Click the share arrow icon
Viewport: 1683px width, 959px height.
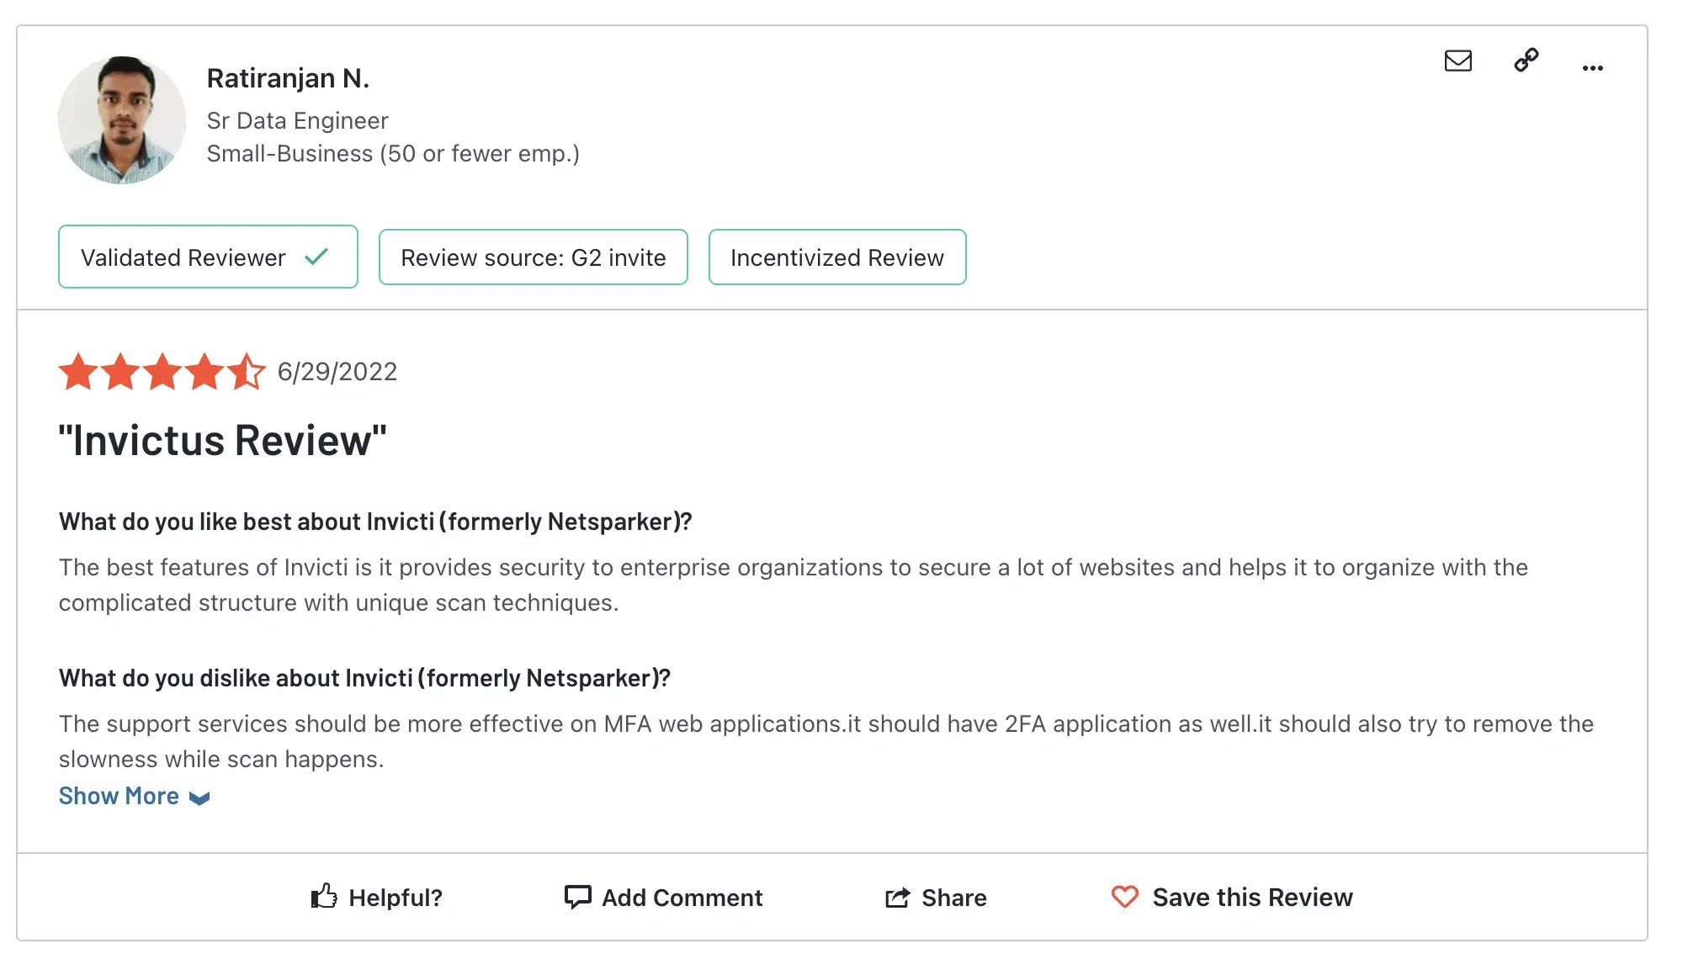point(898,898)
